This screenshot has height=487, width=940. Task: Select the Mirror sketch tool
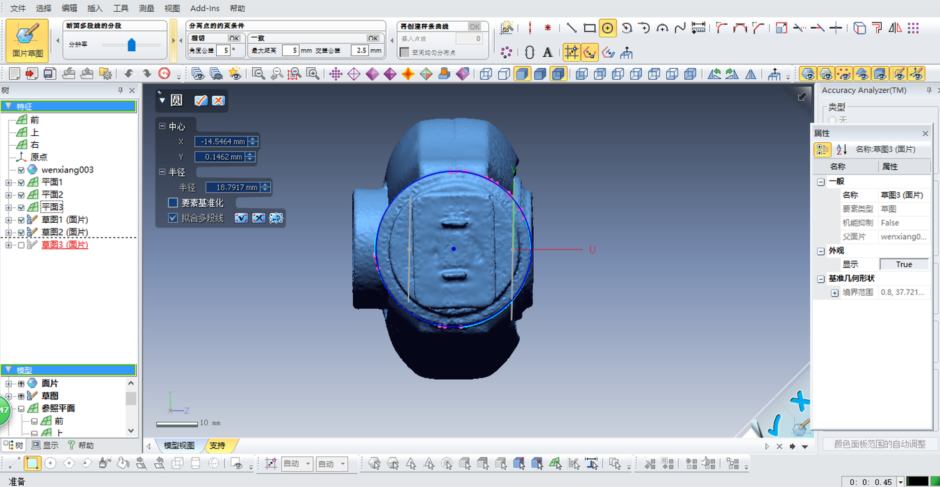point(895,28)
